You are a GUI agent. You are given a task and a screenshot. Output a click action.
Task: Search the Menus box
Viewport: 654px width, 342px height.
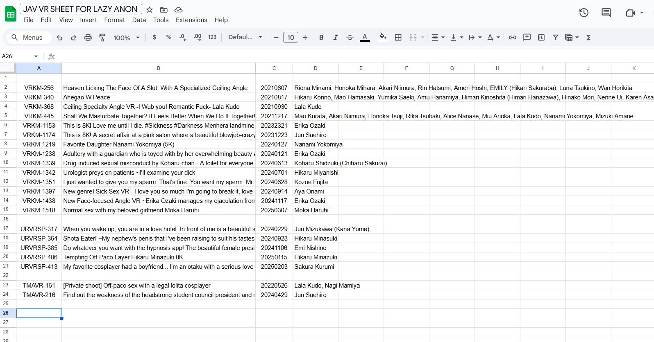29,38
